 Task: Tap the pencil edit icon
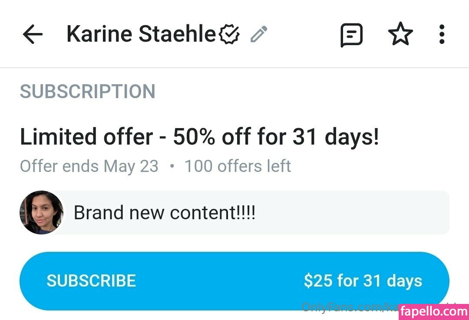[x=259, y=34]
